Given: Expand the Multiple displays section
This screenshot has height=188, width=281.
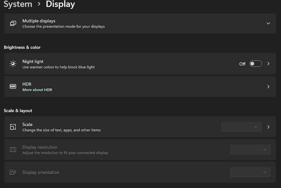Looking at the screenshot, I should [x=268, y=23].
